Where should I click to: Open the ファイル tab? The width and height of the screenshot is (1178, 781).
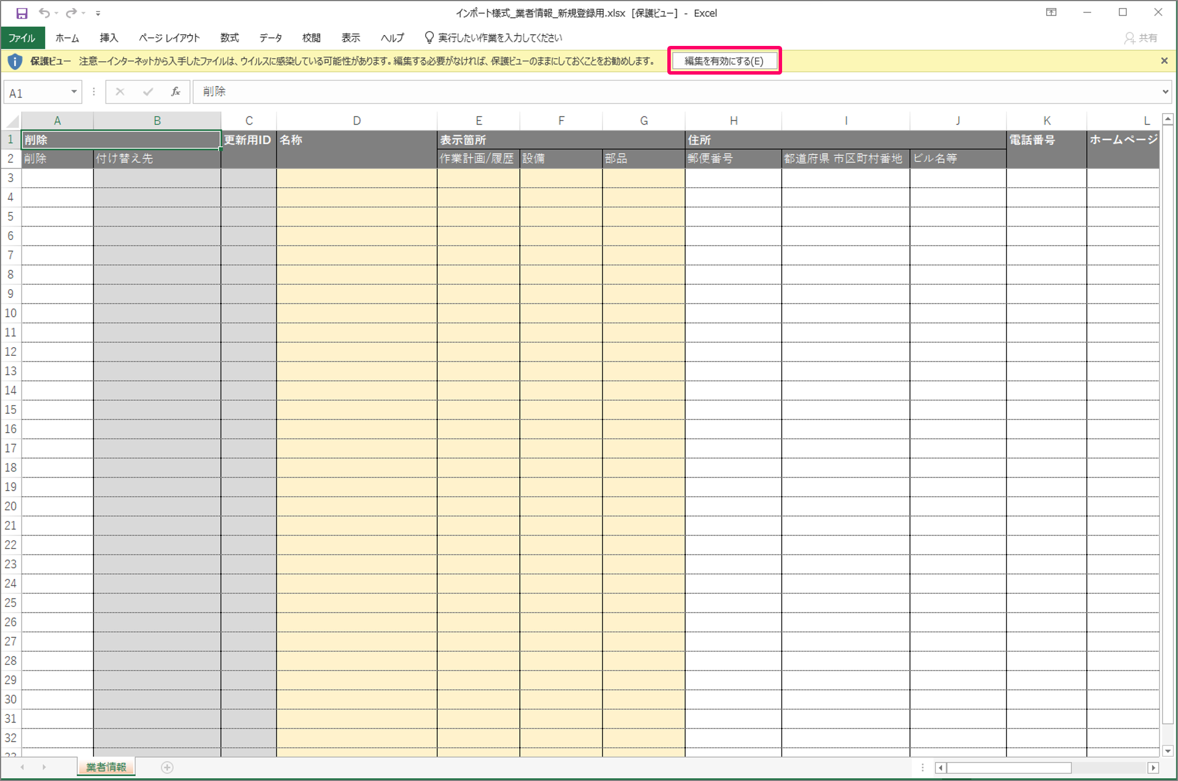22,38
